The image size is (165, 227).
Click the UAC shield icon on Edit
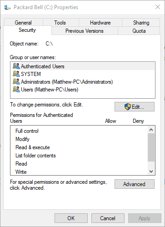pyautogui.click(x=128, y=107)
